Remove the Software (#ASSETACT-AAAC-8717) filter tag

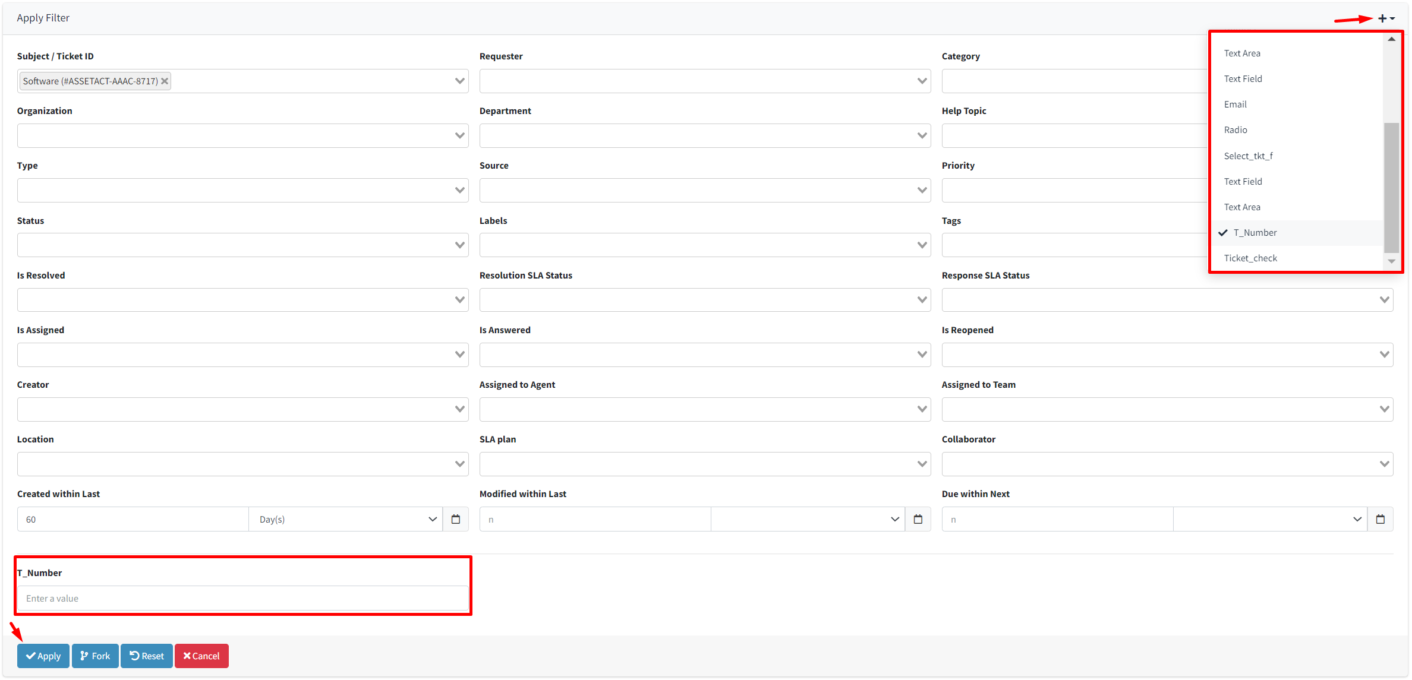tap(165, 81)
